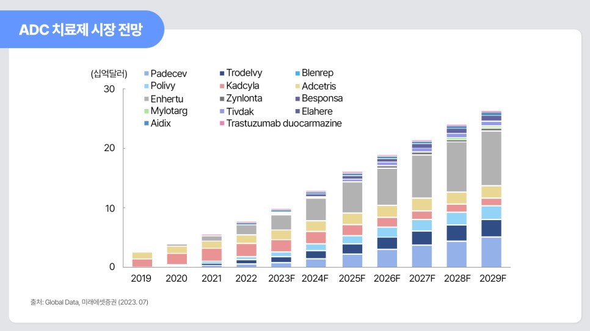Screen dimensions: 590x331
Task: Select the Polivy legend label
Action: [163, 86]
